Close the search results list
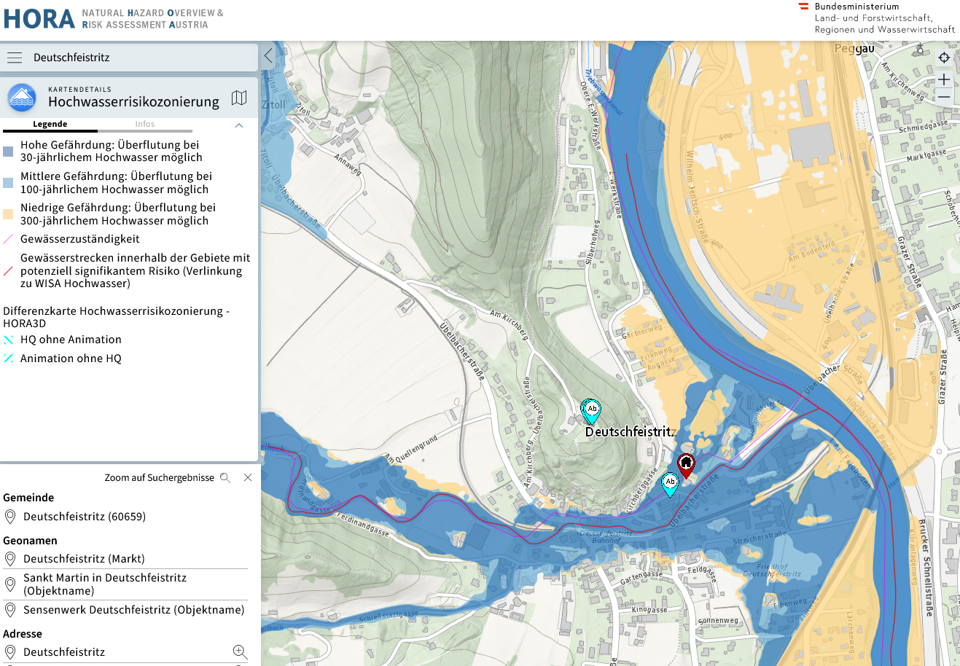This screenshot has width=960, height=666. point(248,478)
